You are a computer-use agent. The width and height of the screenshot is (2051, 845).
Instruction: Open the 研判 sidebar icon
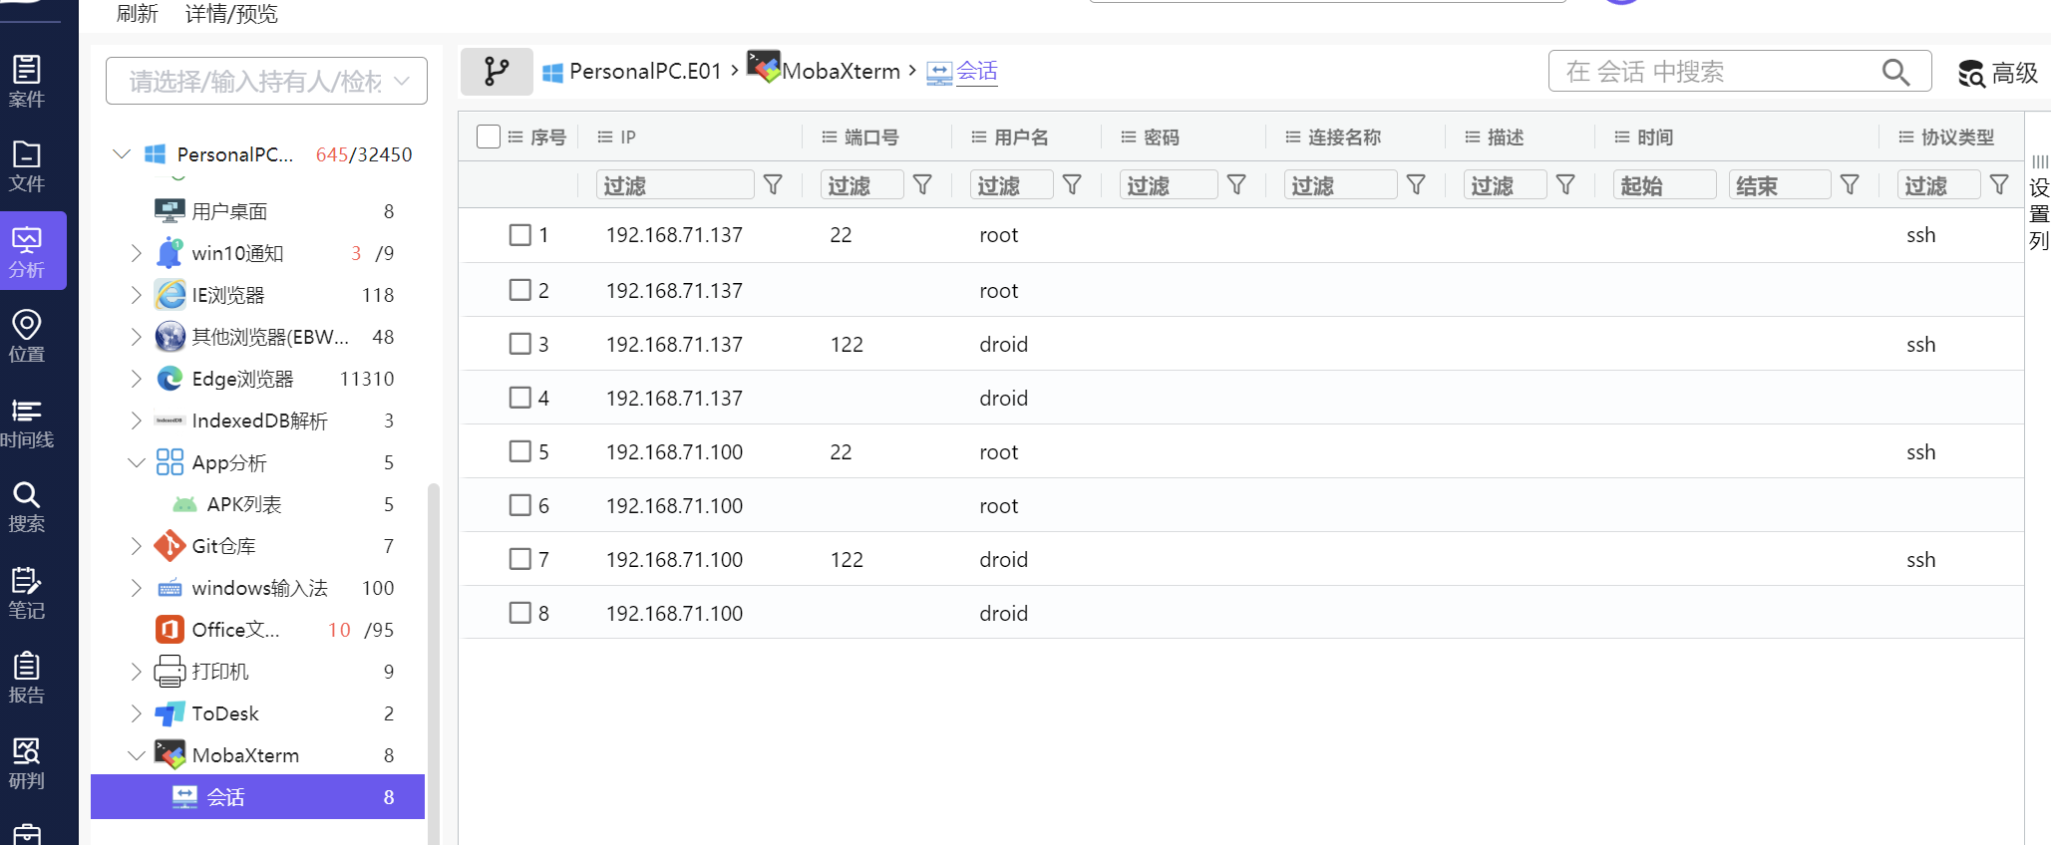pos(27,762)
